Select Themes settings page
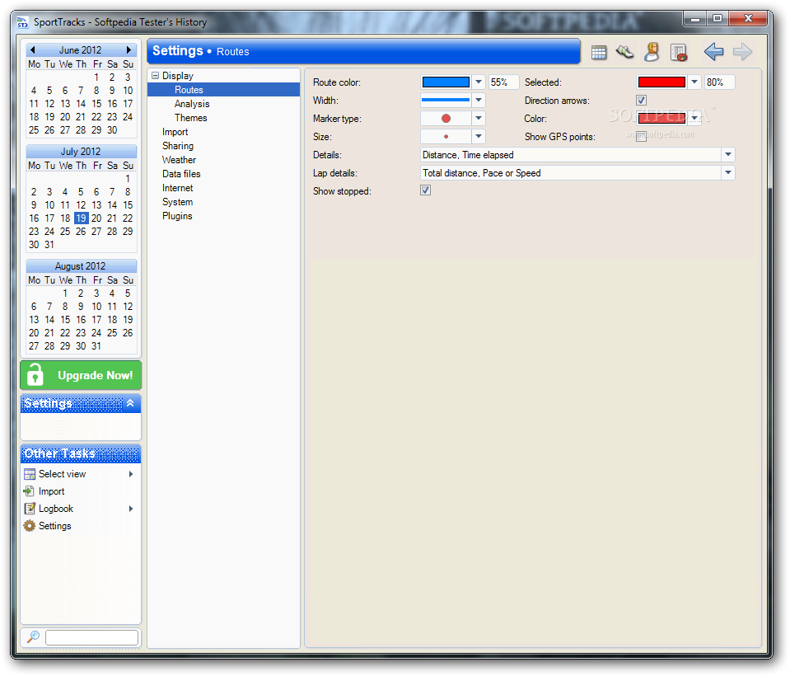Screen dimensions: 790x676 [x=190, y=117]
